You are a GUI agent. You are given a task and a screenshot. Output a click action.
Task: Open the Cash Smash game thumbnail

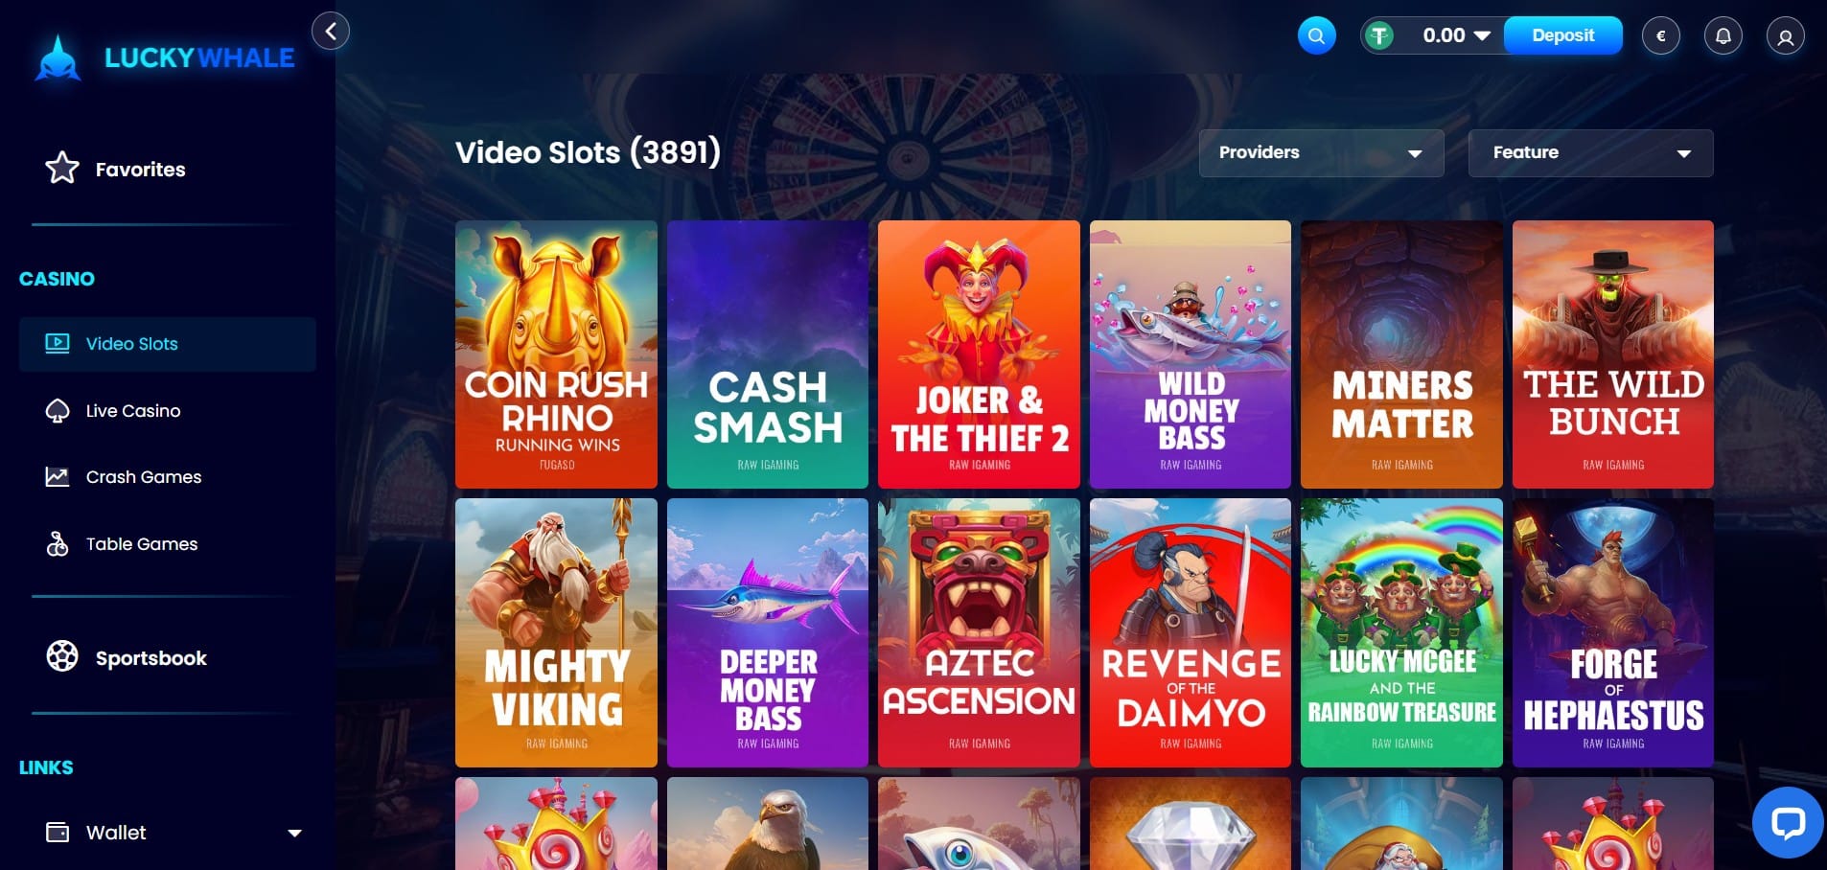tap(768, 355)
